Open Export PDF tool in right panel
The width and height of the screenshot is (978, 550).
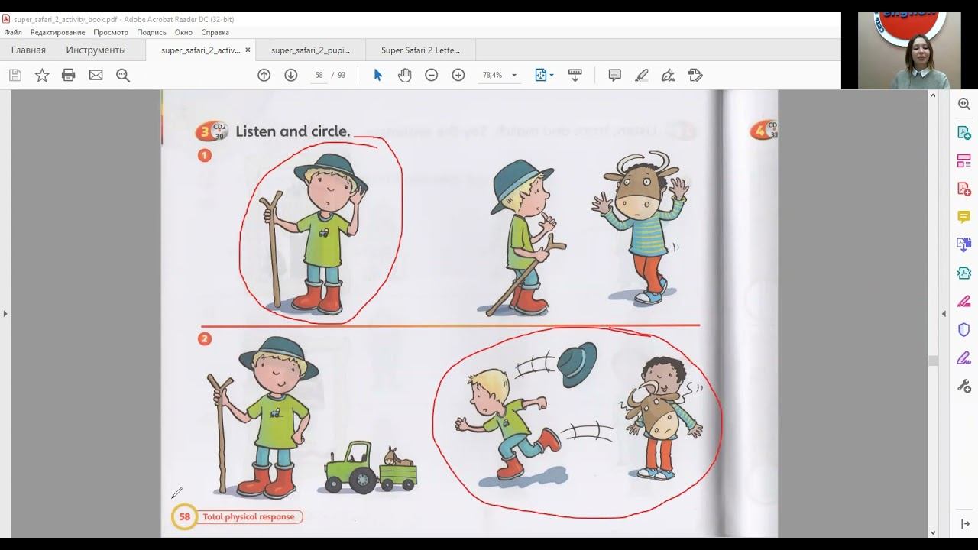point(963,132)
